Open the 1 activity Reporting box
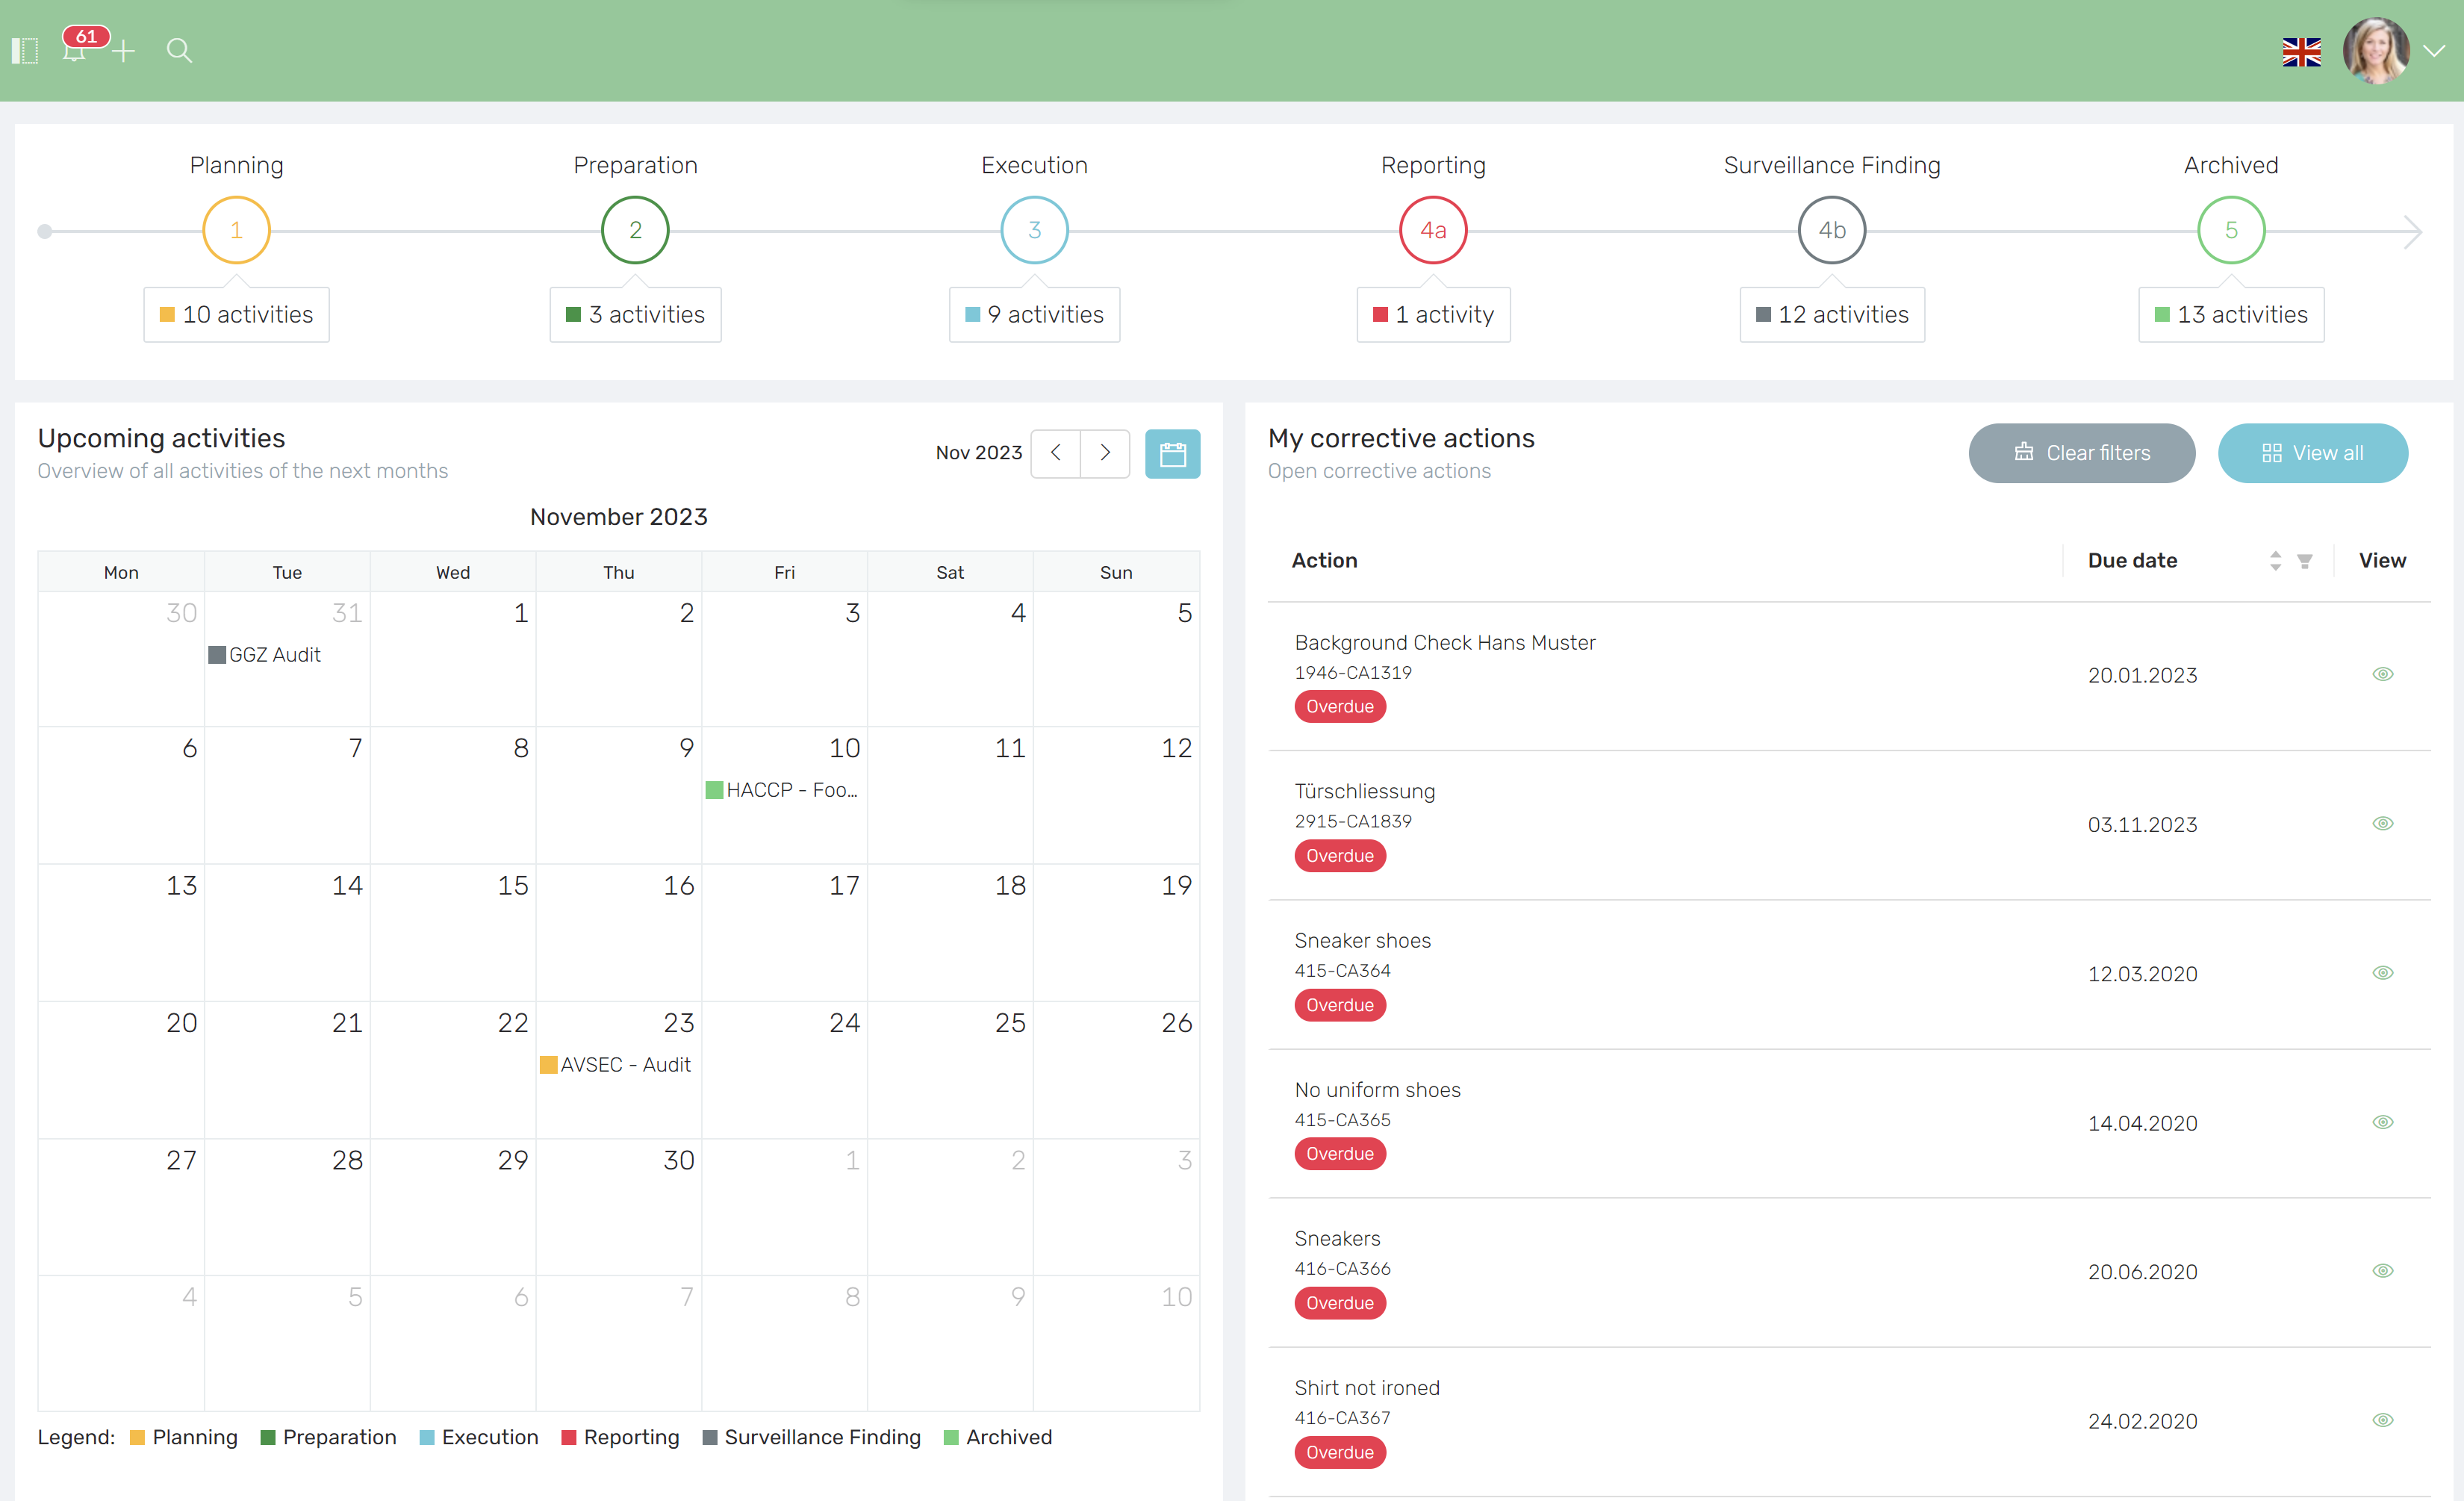Screen dimensions: 2464x1501 click(1433, 315)
